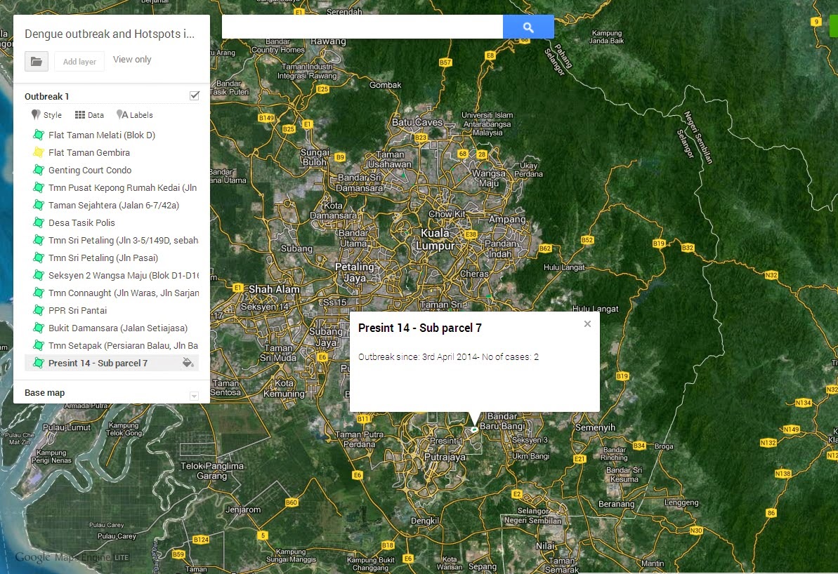Click the View only label
This screenshot has width=838, height=574.
132,59
